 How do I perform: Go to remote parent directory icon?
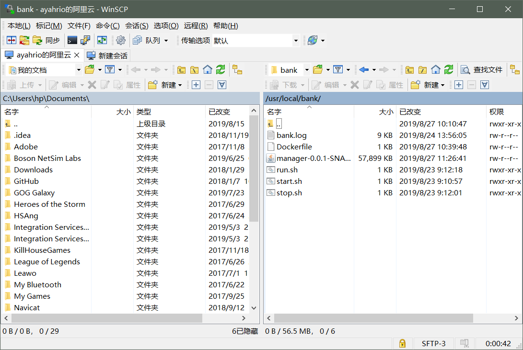(x=409, y=70)
